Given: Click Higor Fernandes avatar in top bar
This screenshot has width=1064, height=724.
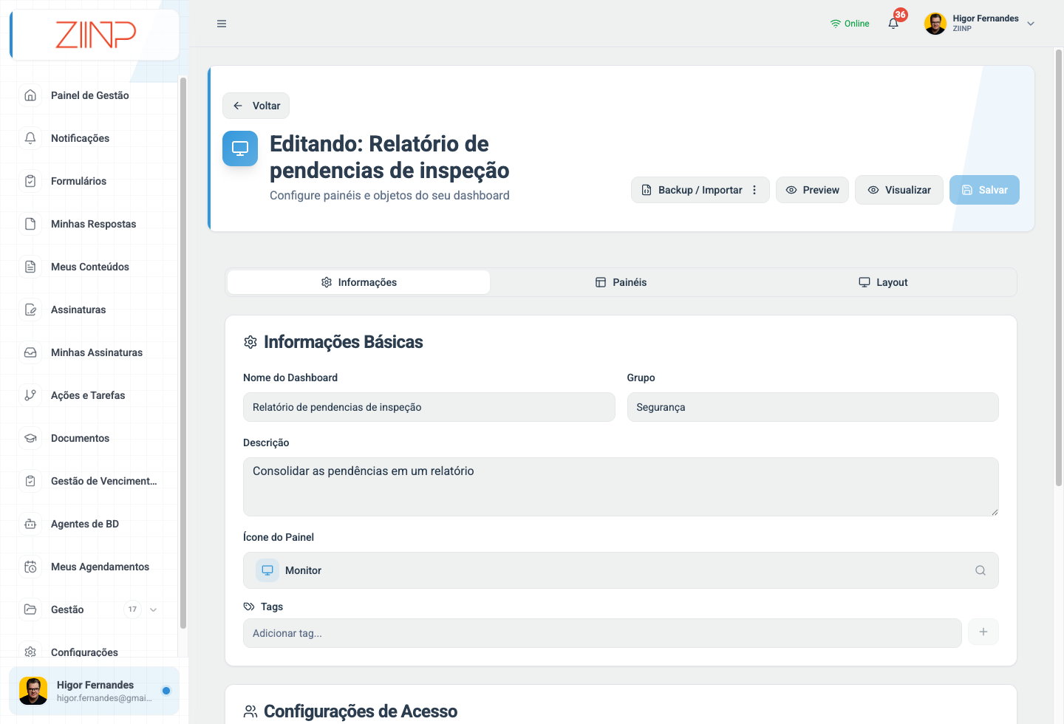Looking at the screenshot, I should pos(935,24).
